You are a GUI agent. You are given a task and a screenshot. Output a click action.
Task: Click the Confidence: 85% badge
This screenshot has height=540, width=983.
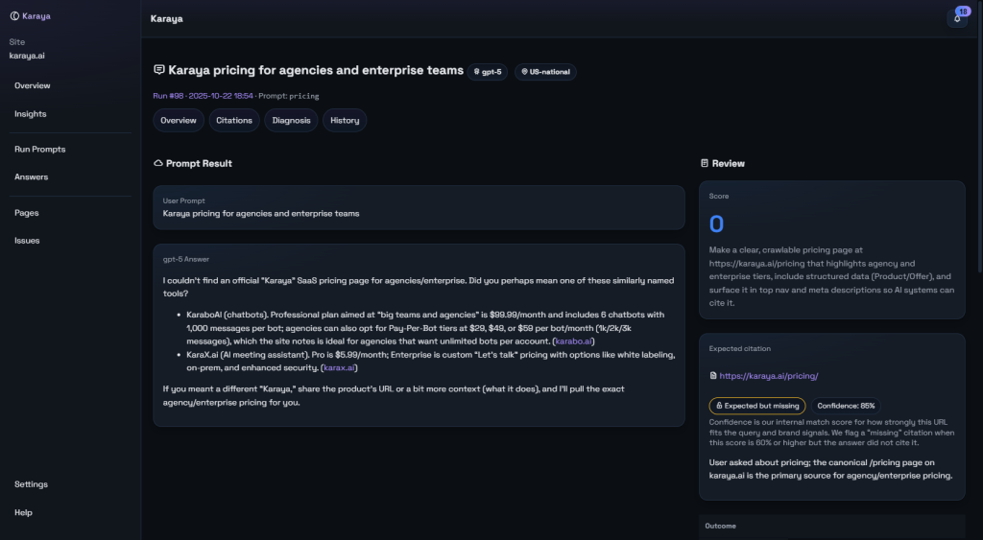pyautogui.click(x=846, y=406)
